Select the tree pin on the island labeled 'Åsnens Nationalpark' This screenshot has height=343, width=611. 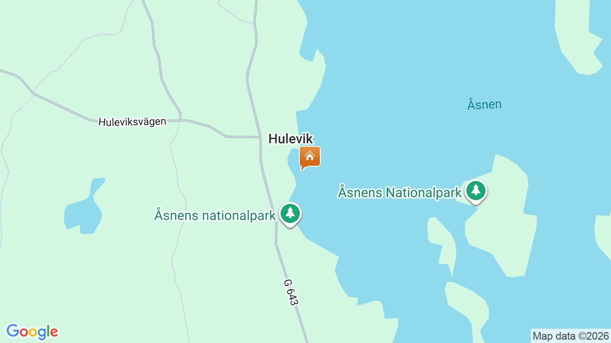pyautogui.click(x=475, y=192)
